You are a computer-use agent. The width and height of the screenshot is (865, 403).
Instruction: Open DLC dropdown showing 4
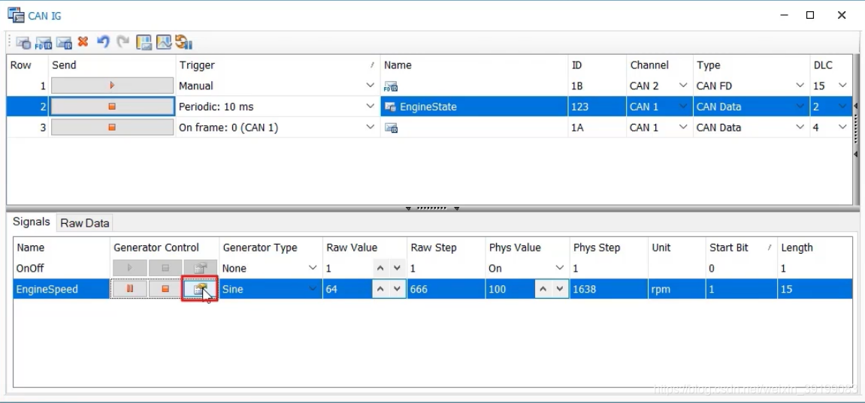point(842,128)
